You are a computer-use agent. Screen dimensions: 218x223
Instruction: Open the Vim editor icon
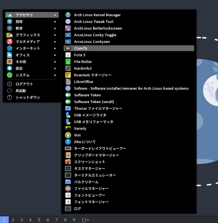click(x=68, y=135)
